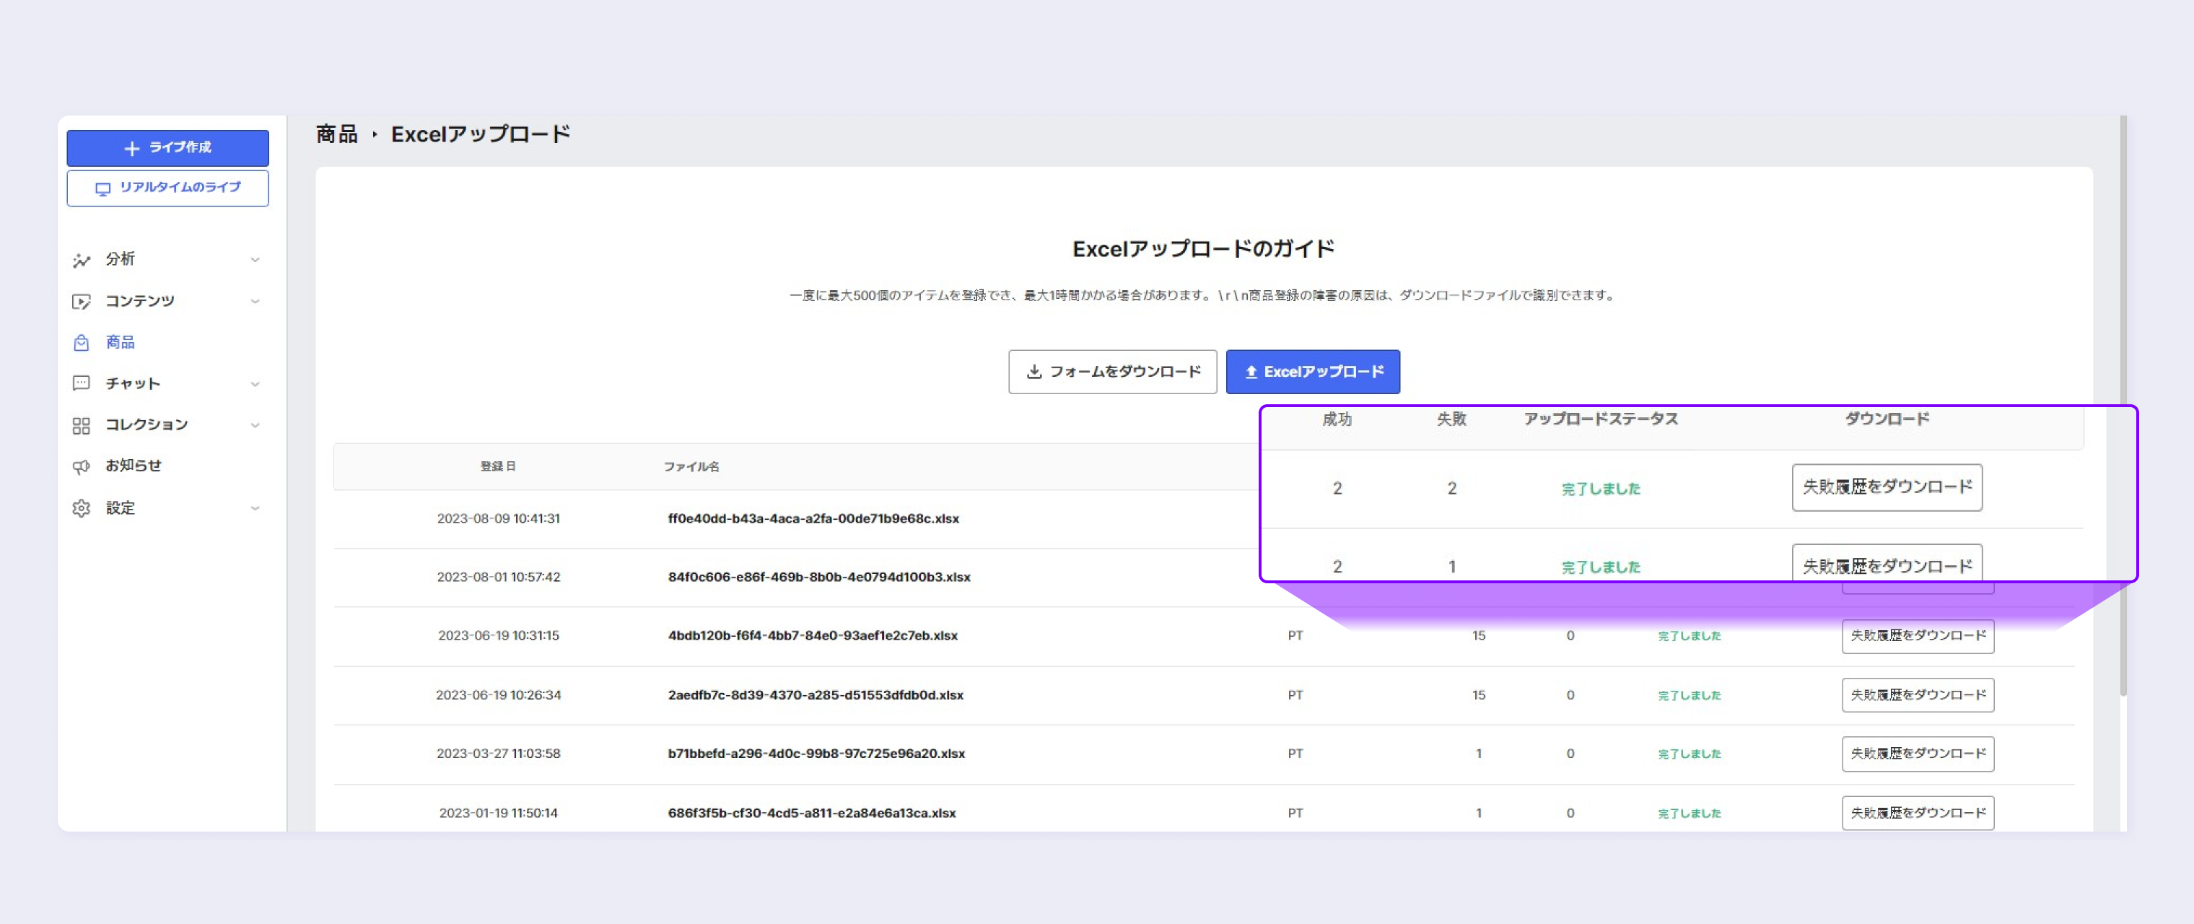Click the コンテンツ play icon in sidebar
Screen dimensions: 2194x924
tap(82, 302)
